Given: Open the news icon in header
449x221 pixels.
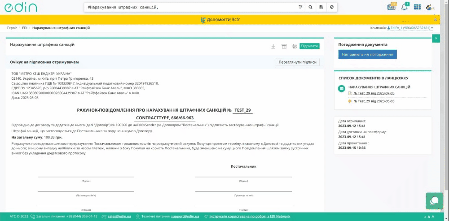Looking at the screenshot, I should coord(392,6).
